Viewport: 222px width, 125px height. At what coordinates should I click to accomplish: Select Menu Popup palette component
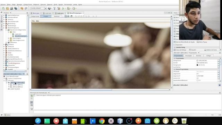202,42
